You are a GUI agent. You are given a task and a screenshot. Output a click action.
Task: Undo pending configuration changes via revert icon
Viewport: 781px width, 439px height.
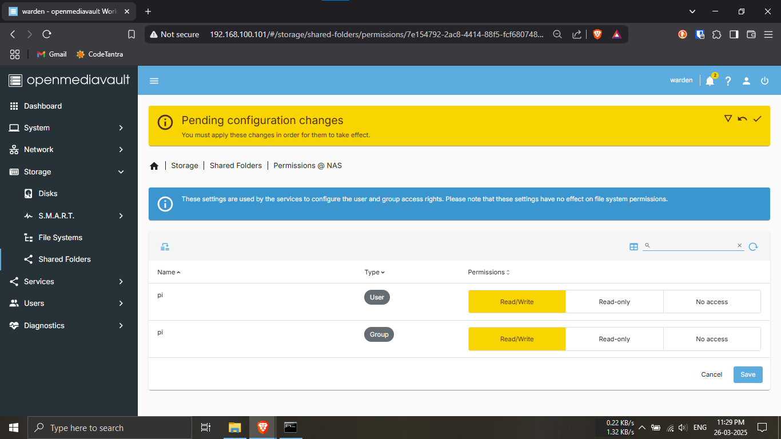[x=742, y=119]
